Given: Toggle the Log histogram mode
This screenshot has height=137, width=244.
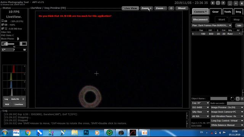Looking at the screenshot, I should click(x=6, y=99).
